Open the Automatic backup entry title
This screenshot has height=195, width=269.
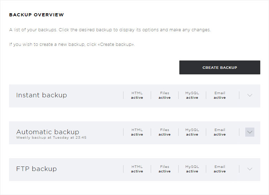(x=48, y=132)
